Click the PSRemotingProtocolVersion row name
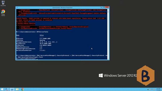This screenshot has height=91, width=162. click(x=26, y=49)
